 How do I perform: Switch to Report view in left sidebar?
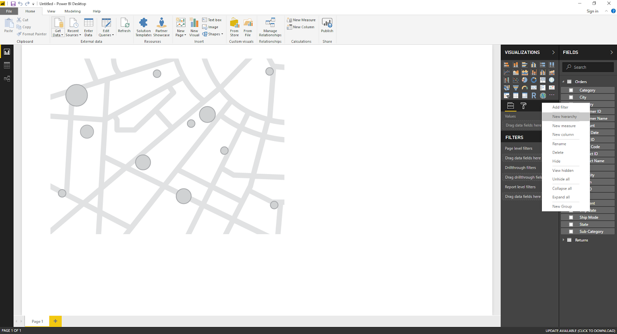(x=7, y=52)
